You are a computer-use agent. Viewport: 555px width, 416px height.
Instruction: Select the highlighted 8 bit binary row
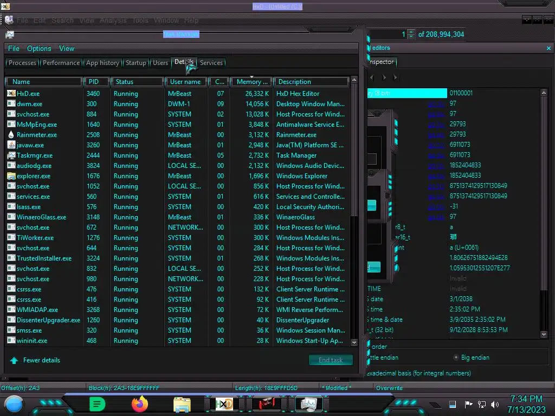click(x=407, y=93)
